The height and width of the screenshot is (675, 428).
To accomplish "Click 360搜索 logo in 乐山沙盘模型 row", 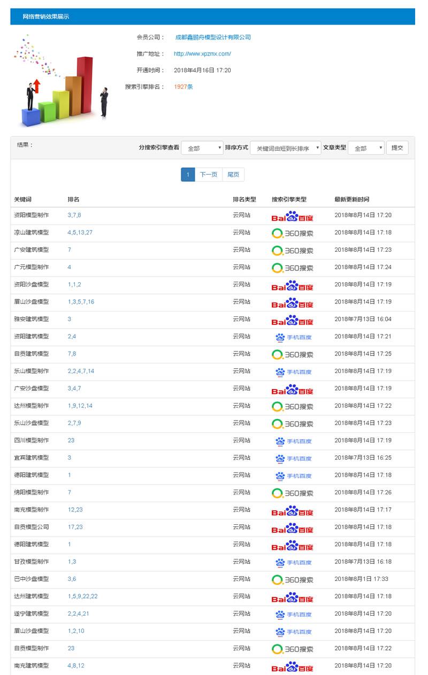I will point(292,424).
